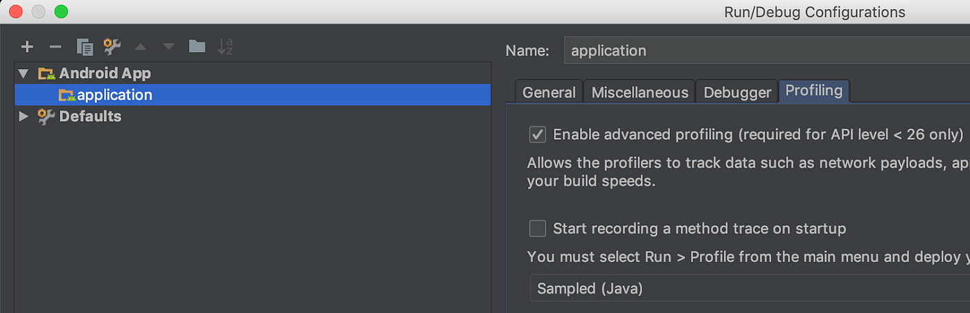Click the green maximize window button
The width and height of the screenshot is (970, 313).
[61, 12]
